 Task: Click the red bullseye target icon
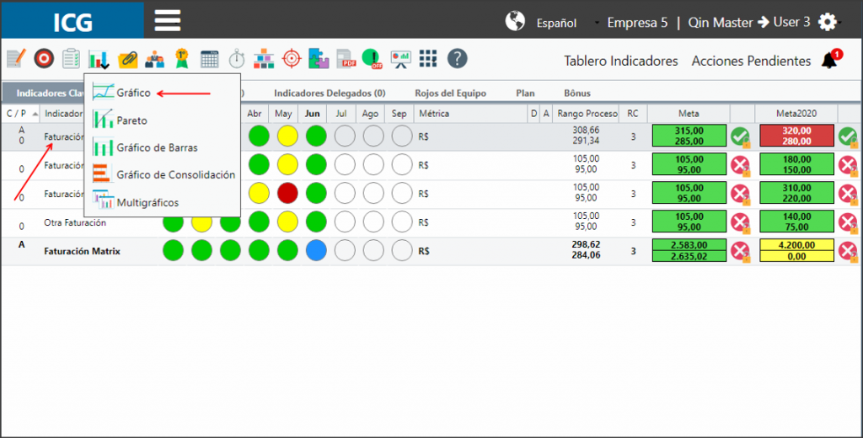coord(44,58)
